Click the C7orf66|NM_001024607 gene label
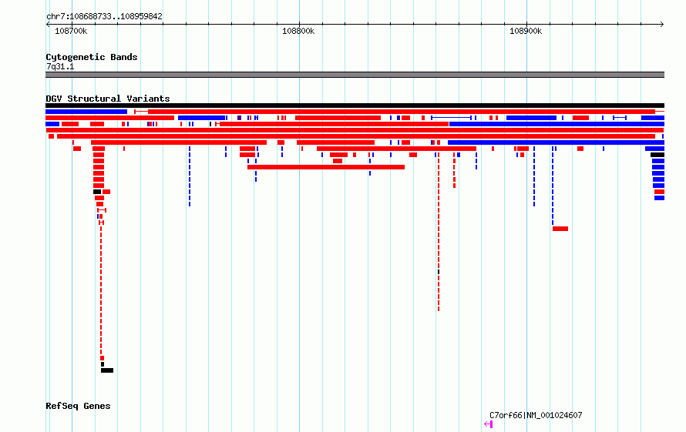 [536, 415]
